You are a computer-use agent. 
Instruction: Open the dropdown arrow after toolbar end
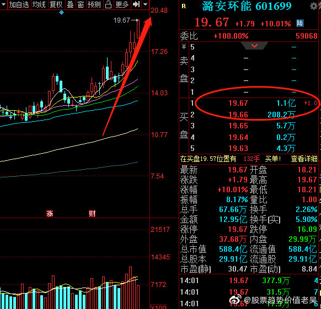tap(146, 4)
